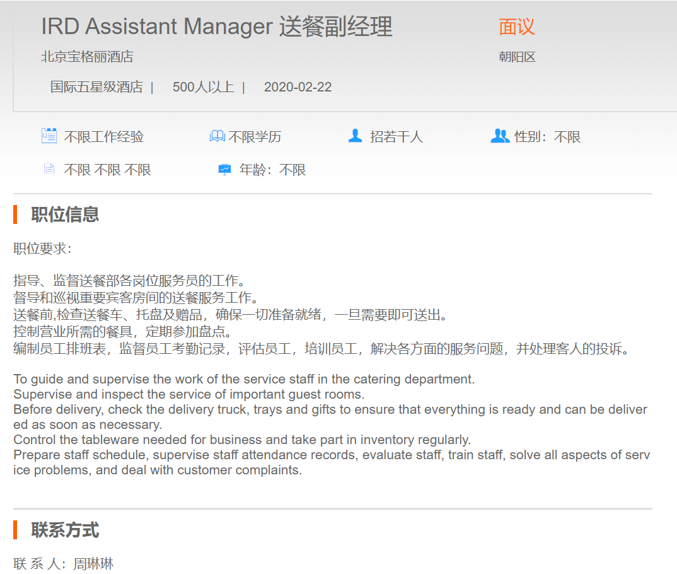This screenshot has height=574, width=677.
Task: Click the 职位信息 section heading
Action: click(x=65, y=214)
